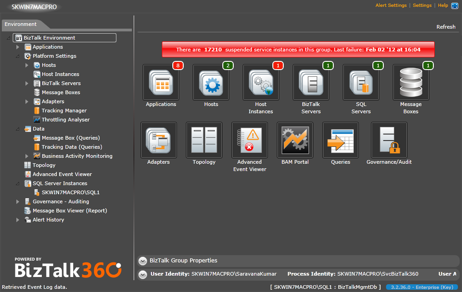Click the Queries dashboard icon
Image resolution: width=462 pixels, height=292 pixels.
(341, 140)
